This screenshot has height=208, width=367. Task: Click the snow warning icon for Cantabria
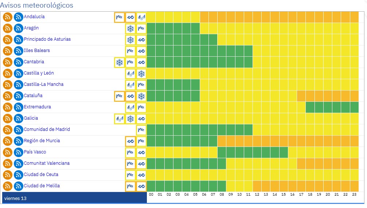point(119,63)
